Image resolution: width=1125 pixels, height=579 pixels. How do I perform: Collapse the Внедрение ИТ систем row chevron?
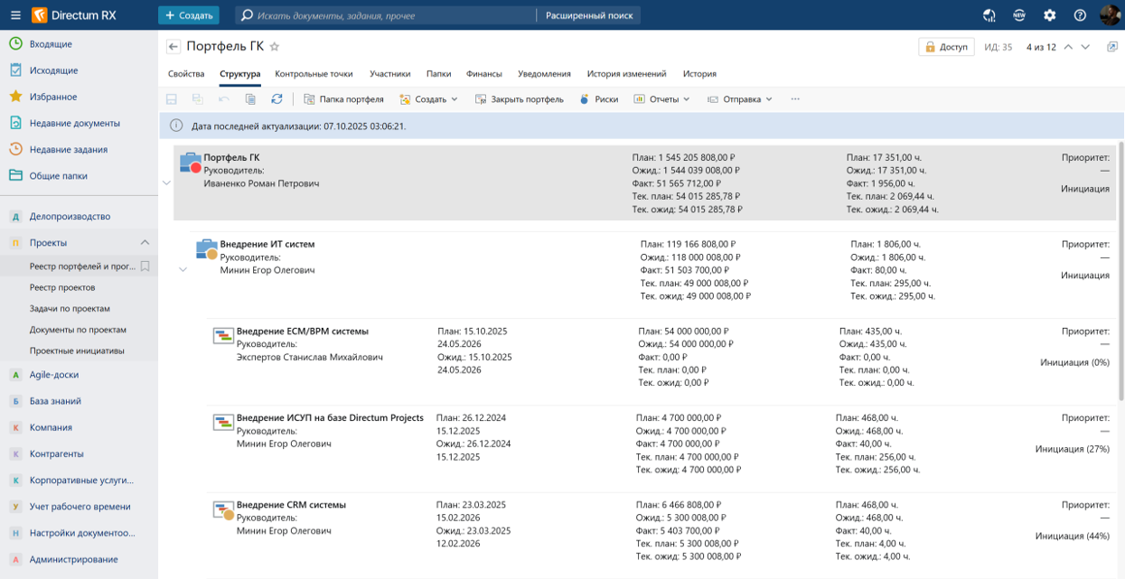183,270
